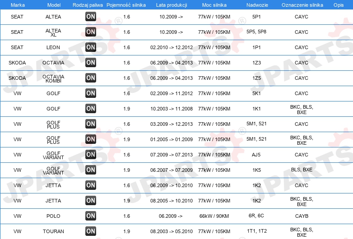Select ON icon in GOLF VARIANT 1K5 row

click(x=91, y=170)
